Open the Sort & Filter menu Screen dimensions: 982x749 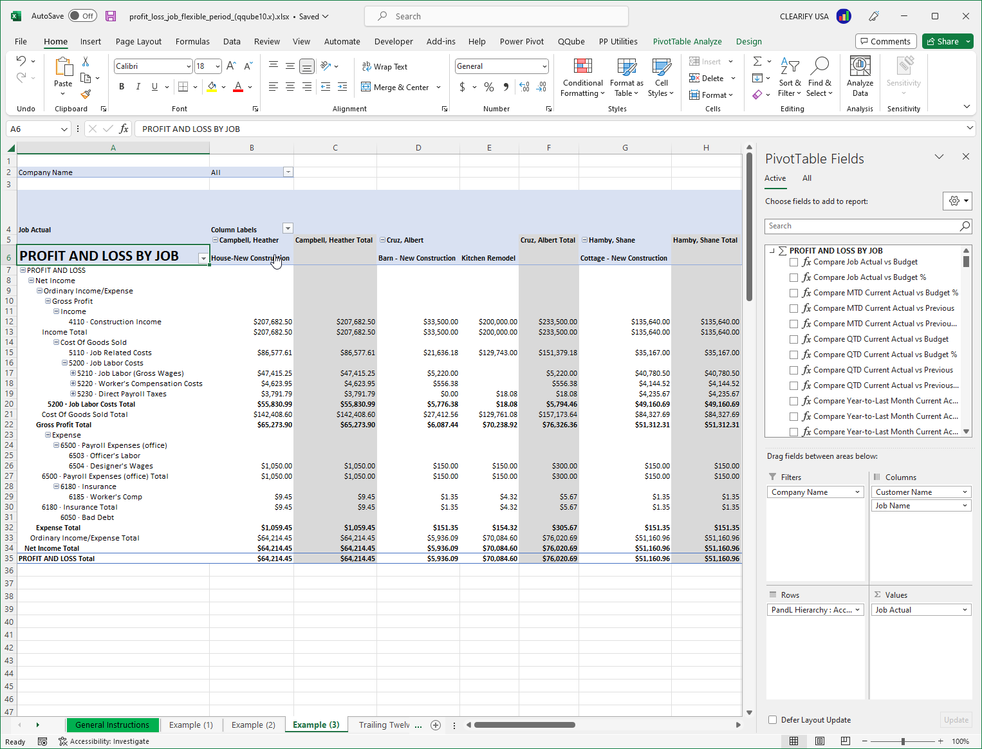tap(790, 77)
